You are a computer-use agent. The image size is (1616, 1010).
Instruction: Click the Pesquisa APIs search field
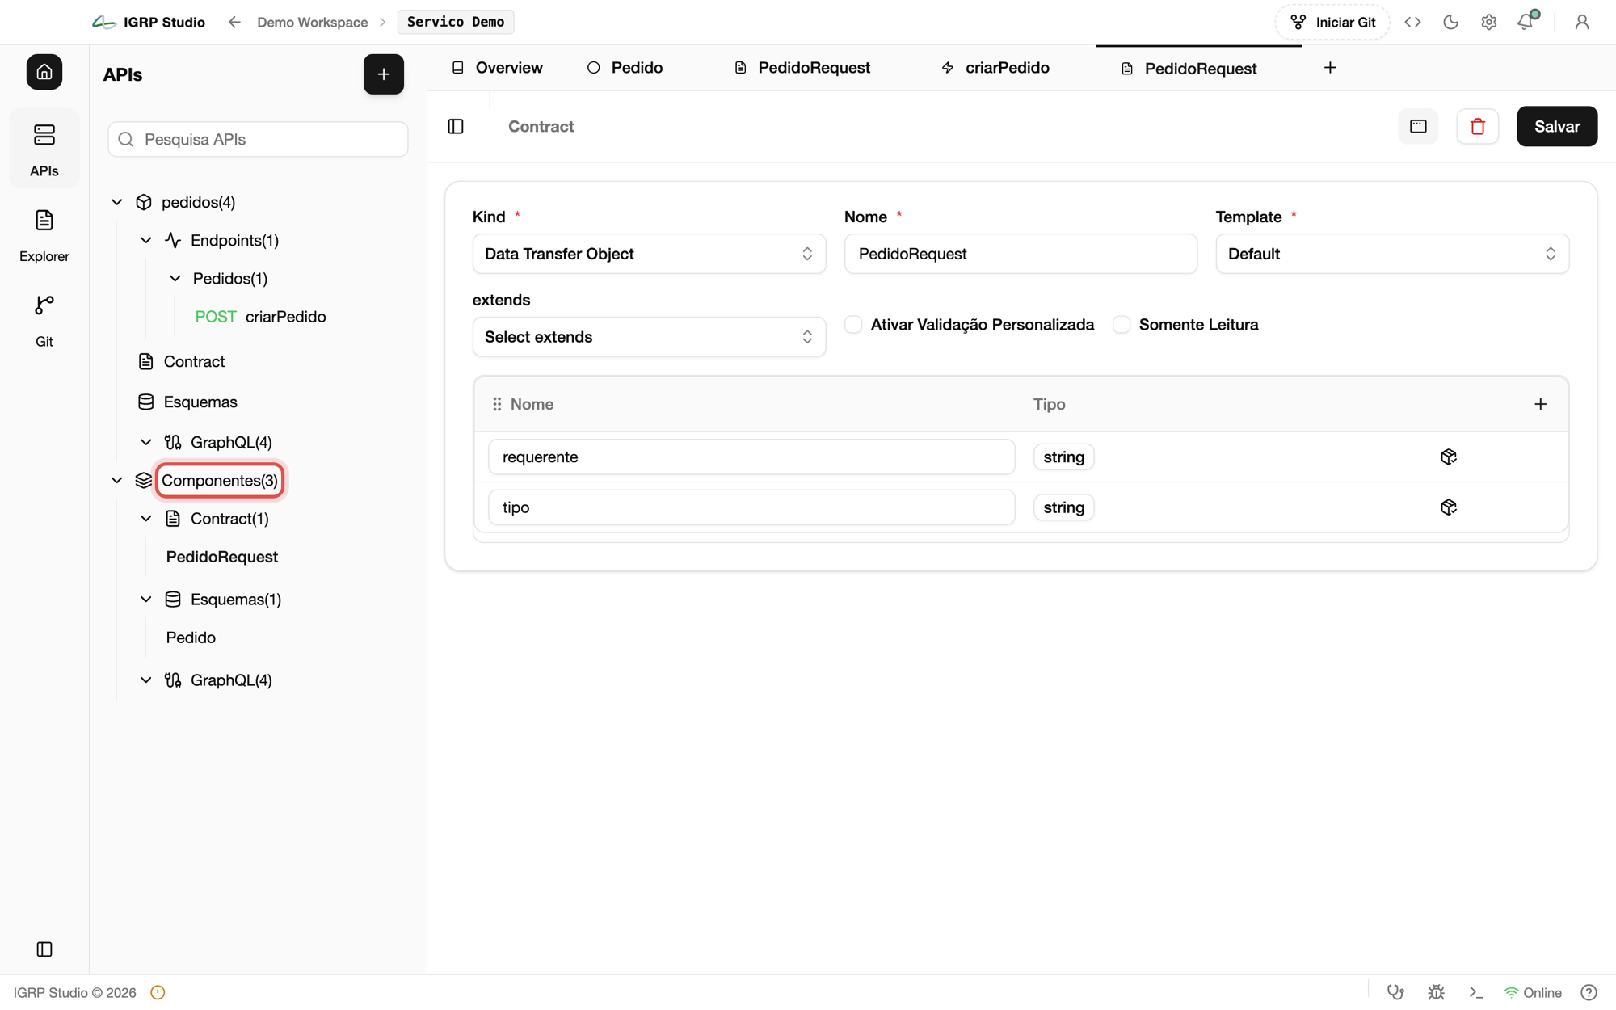[x=258, y=139]
